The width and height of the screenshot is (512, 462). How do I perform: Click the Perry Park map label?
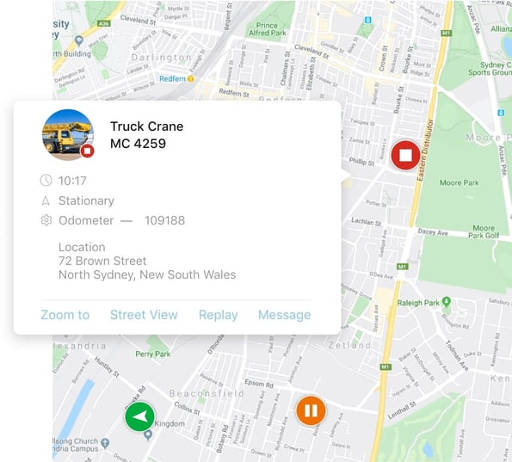coord(153,354)
